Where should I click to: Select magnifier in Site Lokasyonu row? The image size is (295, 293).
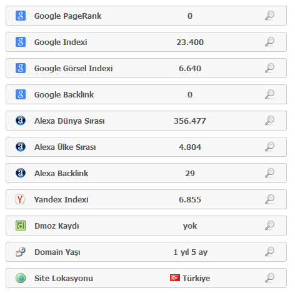270,278
